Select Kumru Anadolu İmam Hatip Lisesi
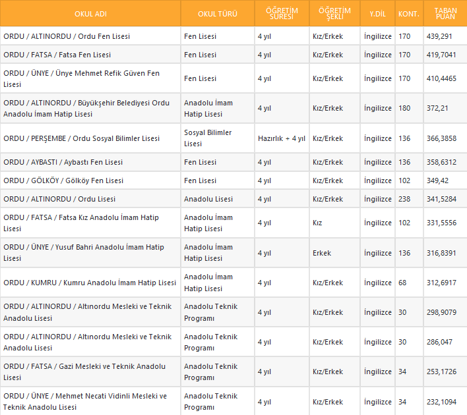The width and height of the screenshot is (467, 415). tap(90, 283)
